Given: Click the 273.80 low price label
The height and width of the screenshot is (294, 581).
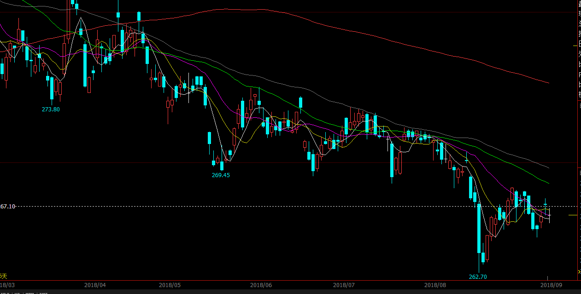Looking at the screenshot, I should click(51, 110).
